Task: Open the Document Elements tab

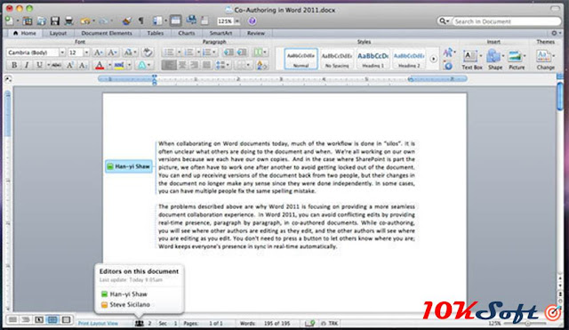Action: [x=107, y=33]
